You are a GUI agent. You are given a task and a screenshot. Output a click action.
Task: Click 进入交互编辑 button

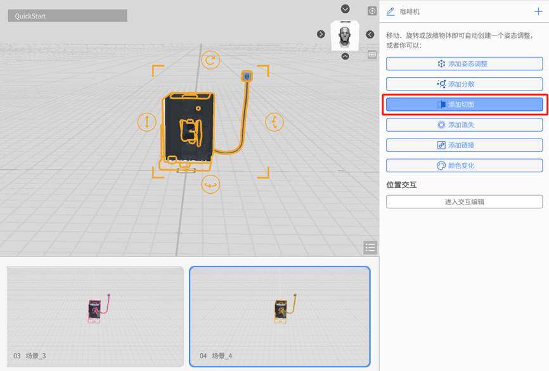(464, 202)
